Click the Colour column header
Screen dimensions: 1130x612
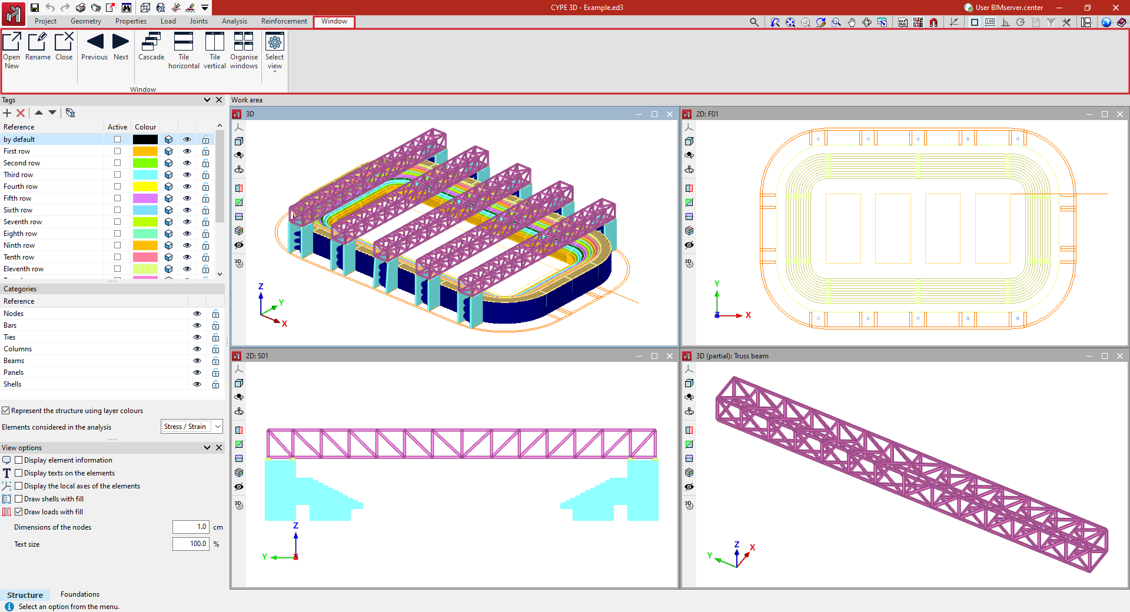(x=145, y=127)
